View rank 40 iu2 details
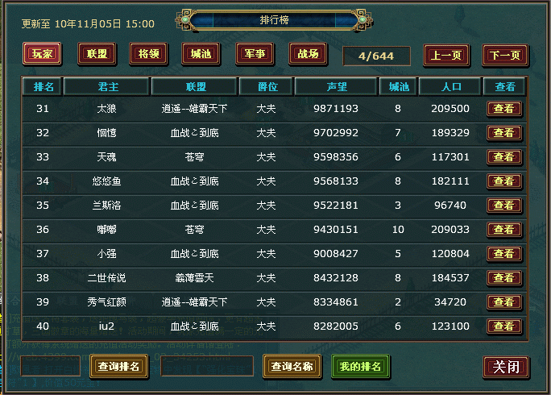This screenshot has width=551, height=395. (x=504, y=326)
